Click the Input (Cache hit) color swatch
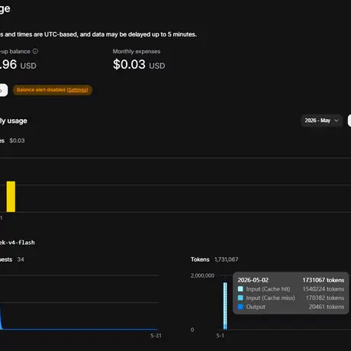The width and height of the screenshot is (351, 351). click(x=240, y=289)
